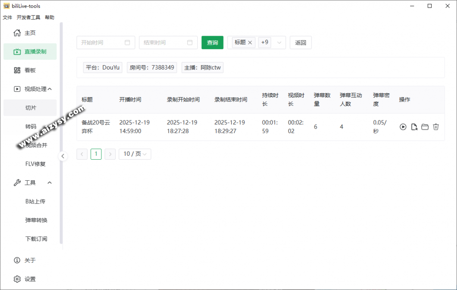Open the 看板 dashboard in sidebar

(30, 70)
